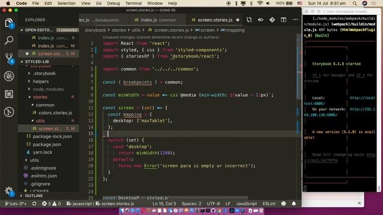Switch to the screen.stories.js editor tab
The image size is (383, 215).
214,20
